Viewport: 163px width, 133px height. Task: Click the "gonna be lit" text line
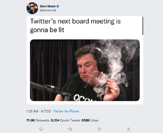tap(47, 30)
